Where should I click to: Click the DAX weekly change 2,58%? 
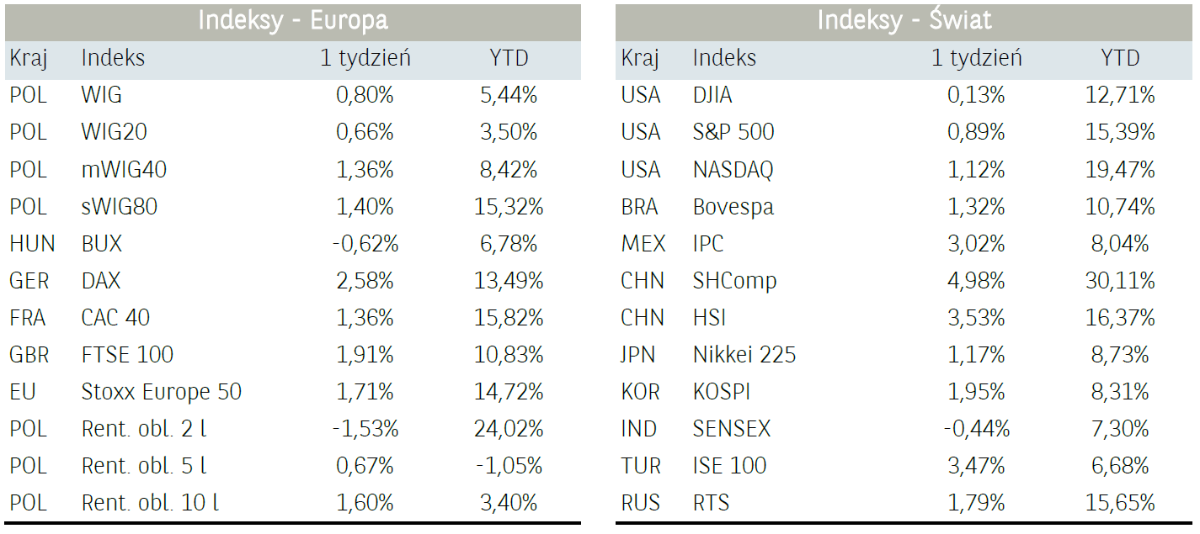click(x=365, y=281)
